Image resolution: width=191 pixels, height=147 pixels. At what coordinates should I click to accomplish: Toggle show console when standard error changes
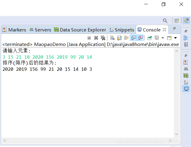click(140, 38)
